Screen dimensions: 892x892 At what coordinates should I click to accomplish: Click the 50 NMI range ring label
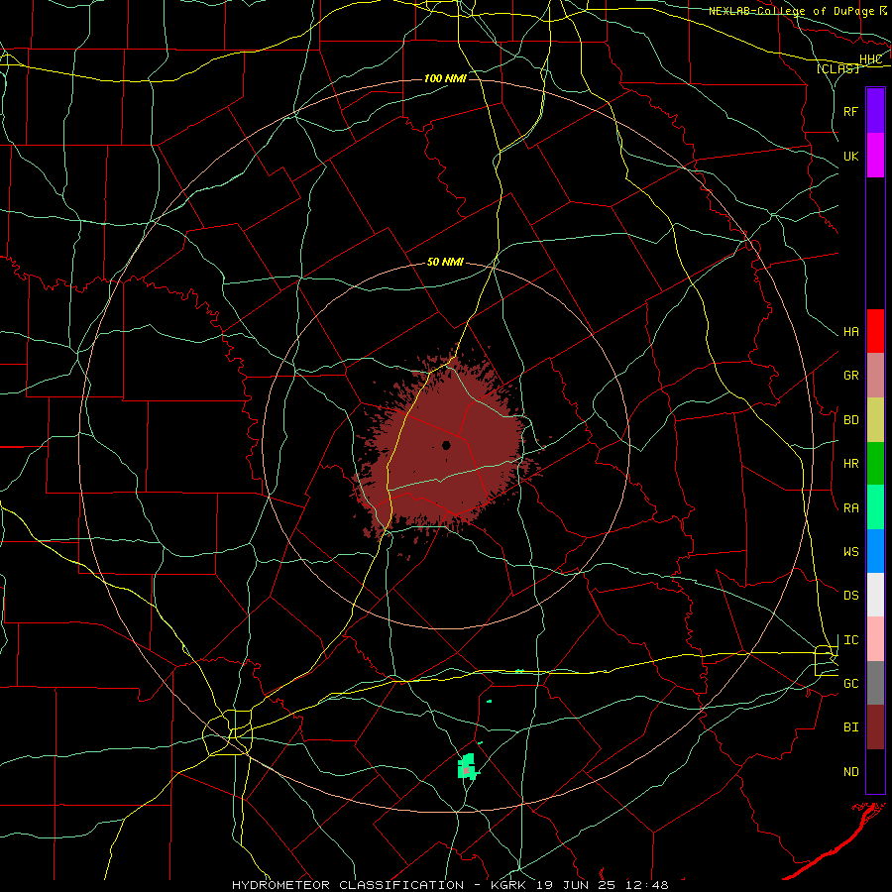pos(445,263)
